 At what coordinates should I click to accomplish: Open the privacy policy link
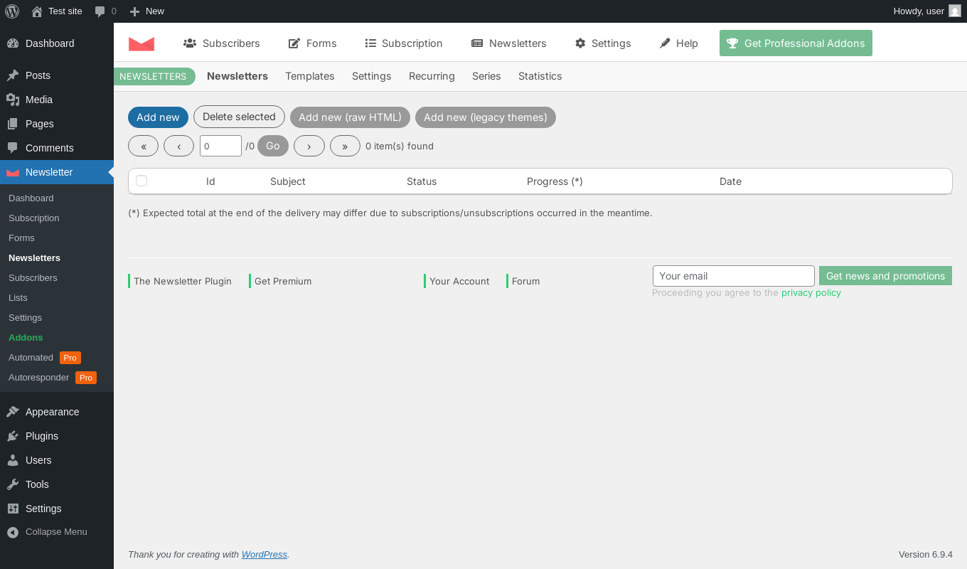[811, 292]
